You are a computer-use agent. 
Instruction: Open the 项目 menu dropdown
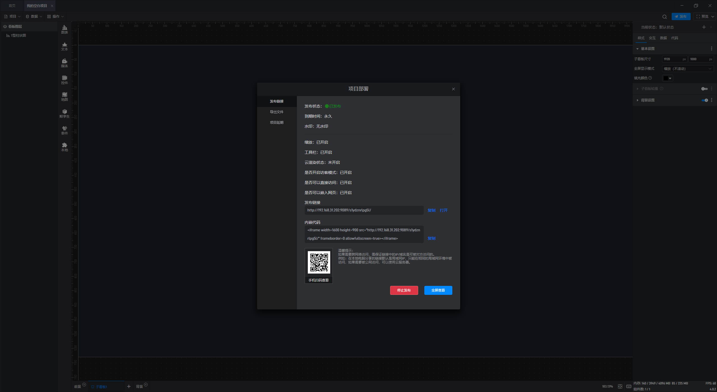(13, 17)
